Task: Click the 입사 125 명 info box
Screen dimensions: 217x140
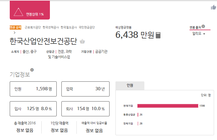Action: (33, 109)
